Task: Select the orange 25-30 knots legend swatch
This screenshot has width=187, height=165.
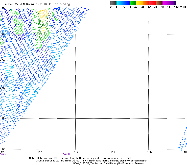Action: tap(146, 3)
